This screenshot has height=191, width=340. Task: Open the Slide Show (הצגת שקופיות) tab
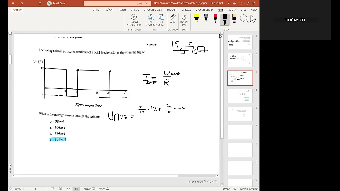coord(153,10)
